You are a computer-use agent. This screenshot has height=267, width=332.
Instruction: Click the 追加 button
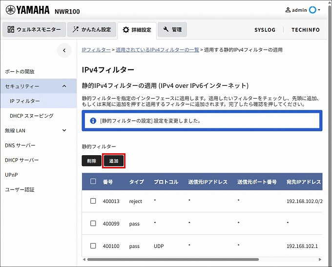(x=114, y=161)
